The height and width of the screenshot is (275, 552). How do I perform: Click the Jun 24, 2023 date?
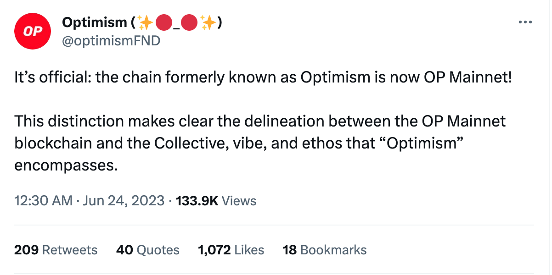click(124, 201)
